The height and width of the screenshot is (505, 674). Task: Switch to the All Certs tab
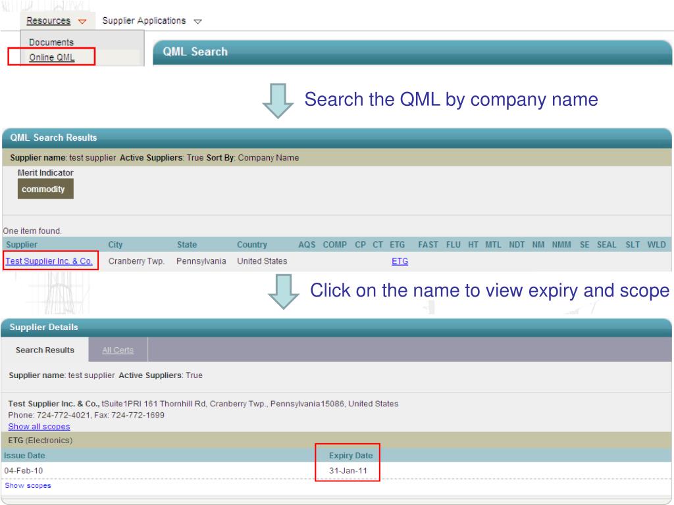pyautogui.click(x=118, y=350)
